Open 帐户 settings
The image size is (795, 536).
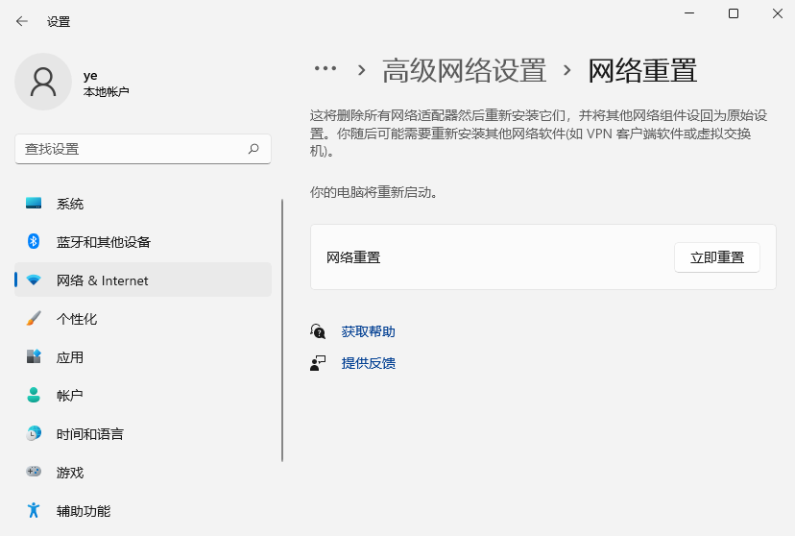(x=143, y=396)
